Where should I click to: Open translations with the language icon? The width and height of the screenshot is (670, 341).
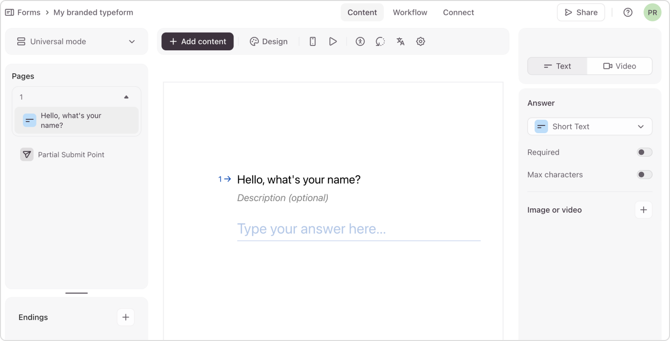pyautogui.click(x=400, y=41)
